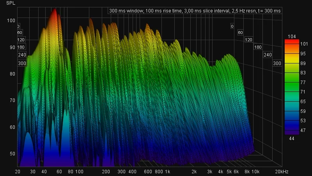Click the 95 value on color legend
The width and height of the screenshot is (312, 176).
[x=303, y=53]
